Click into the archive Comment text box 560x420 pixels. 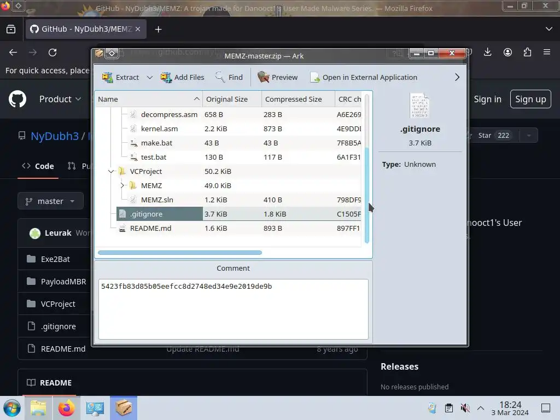(x=233, y=309)
